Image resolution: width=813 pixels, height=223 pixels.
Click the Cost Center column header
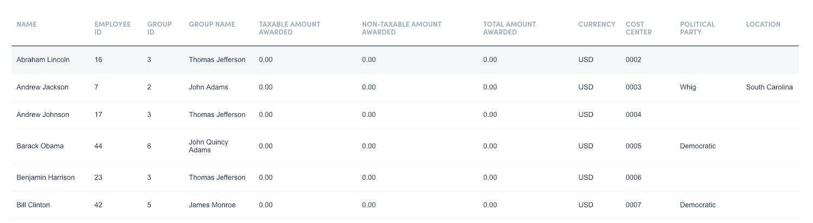point(638,28)
